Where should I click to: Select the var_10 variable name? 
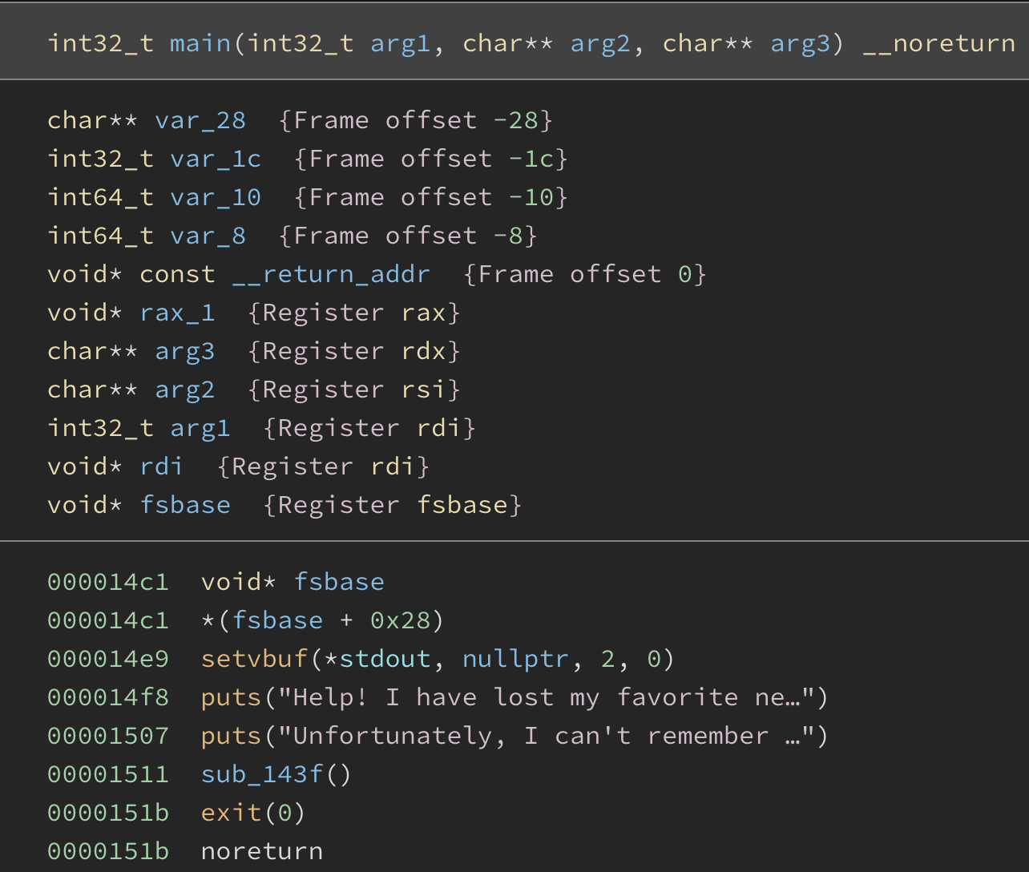pyautogui.click(x=216, y=197)
